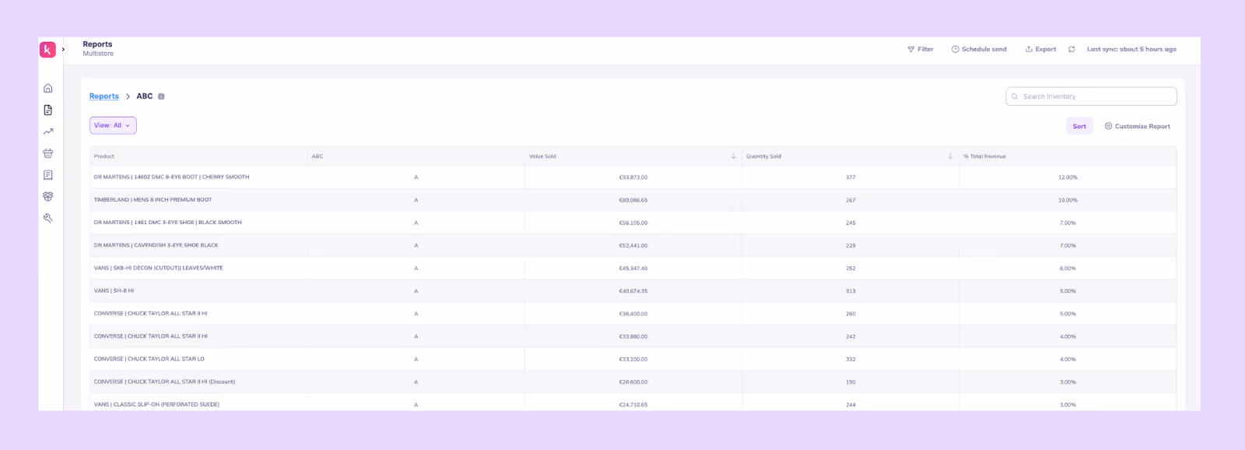The width and height of the screenshot is (1245, 450).
Task: Sort by Quantity Sold down-arrow icon
Action: 950,156
